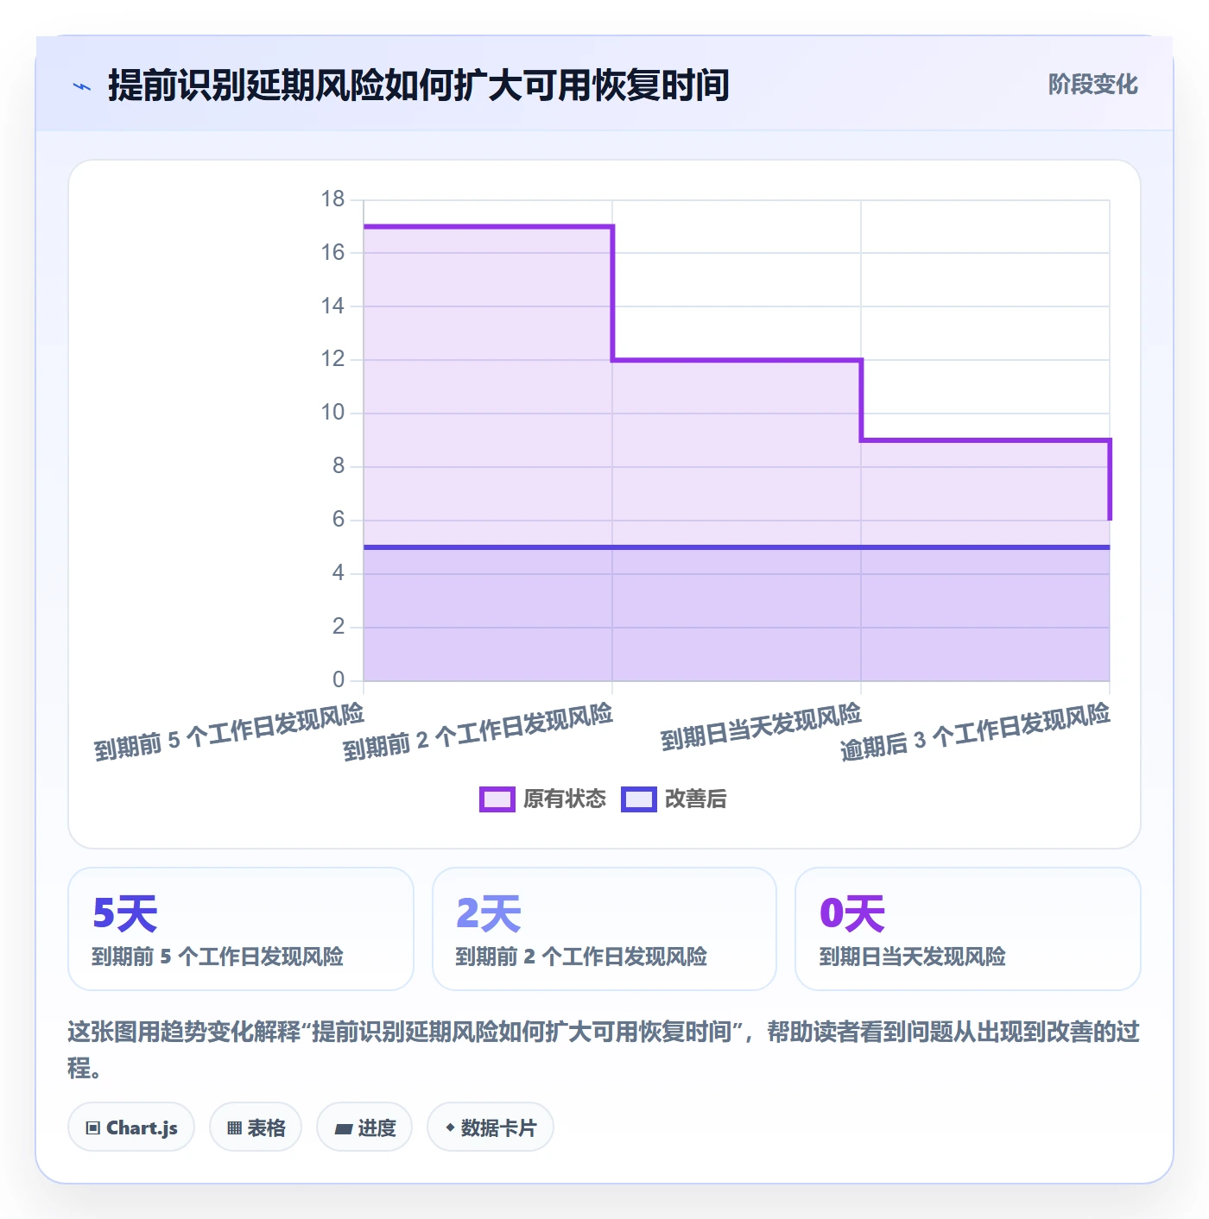Click the x-axis label 到期前 5 个工作日发现风险
Image resolution: width=1209 pixels, height=1219 pixels.
230,732
